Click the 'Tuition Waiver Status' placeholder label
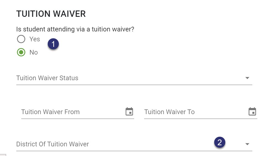Viewport: 278px width, 156px height. (x=47, y=78)
